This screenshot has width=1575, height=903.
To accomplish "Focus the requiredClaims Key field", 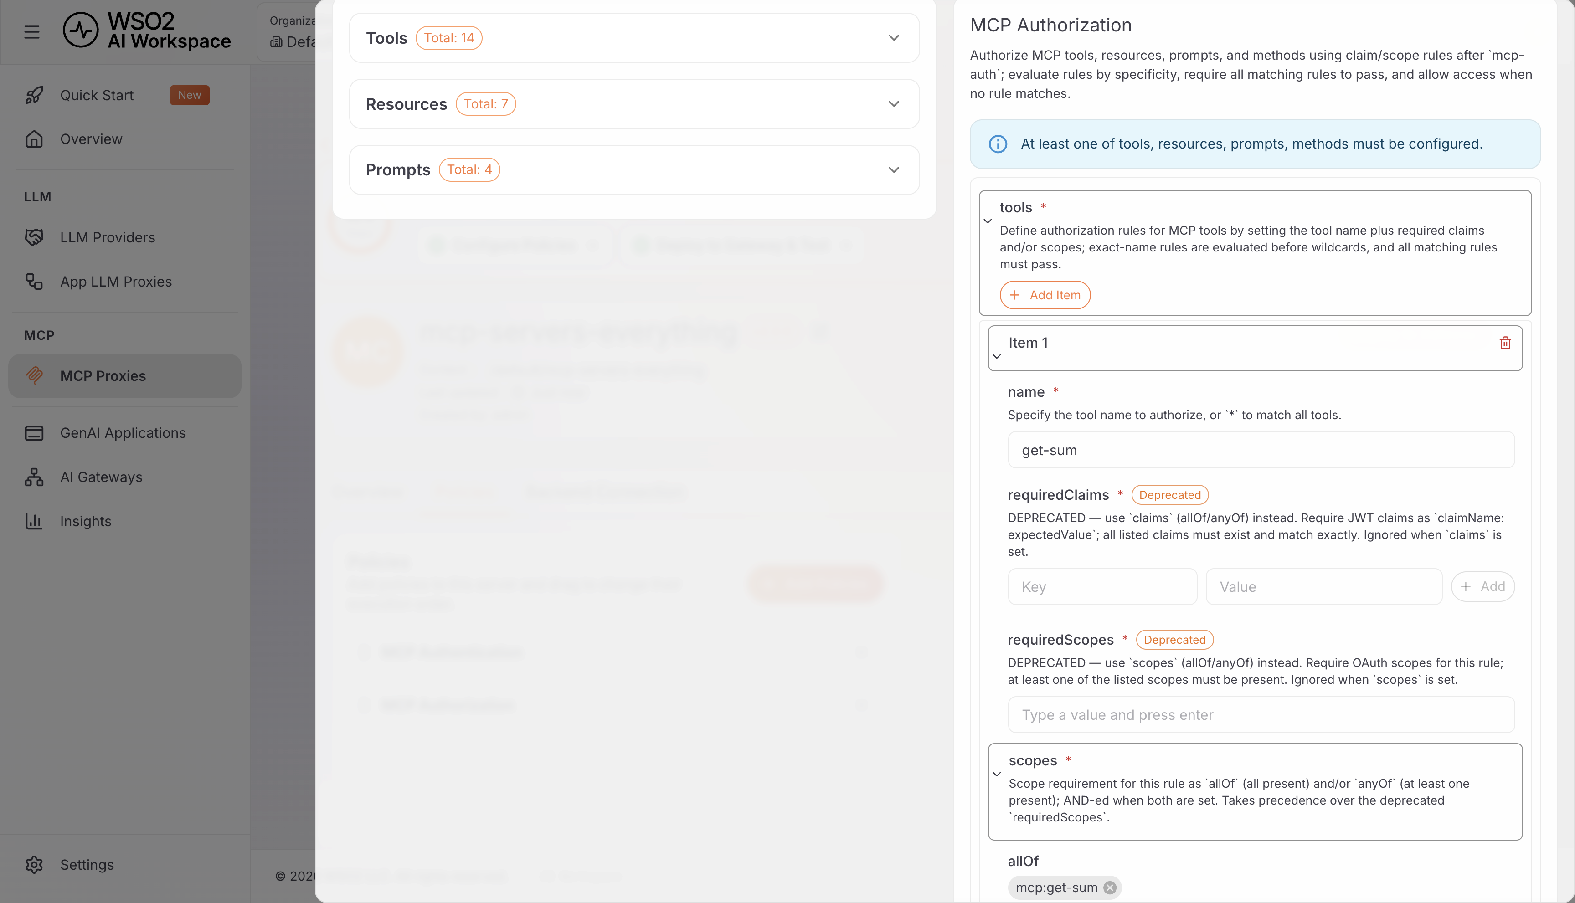I will [x=1102, y=587].
